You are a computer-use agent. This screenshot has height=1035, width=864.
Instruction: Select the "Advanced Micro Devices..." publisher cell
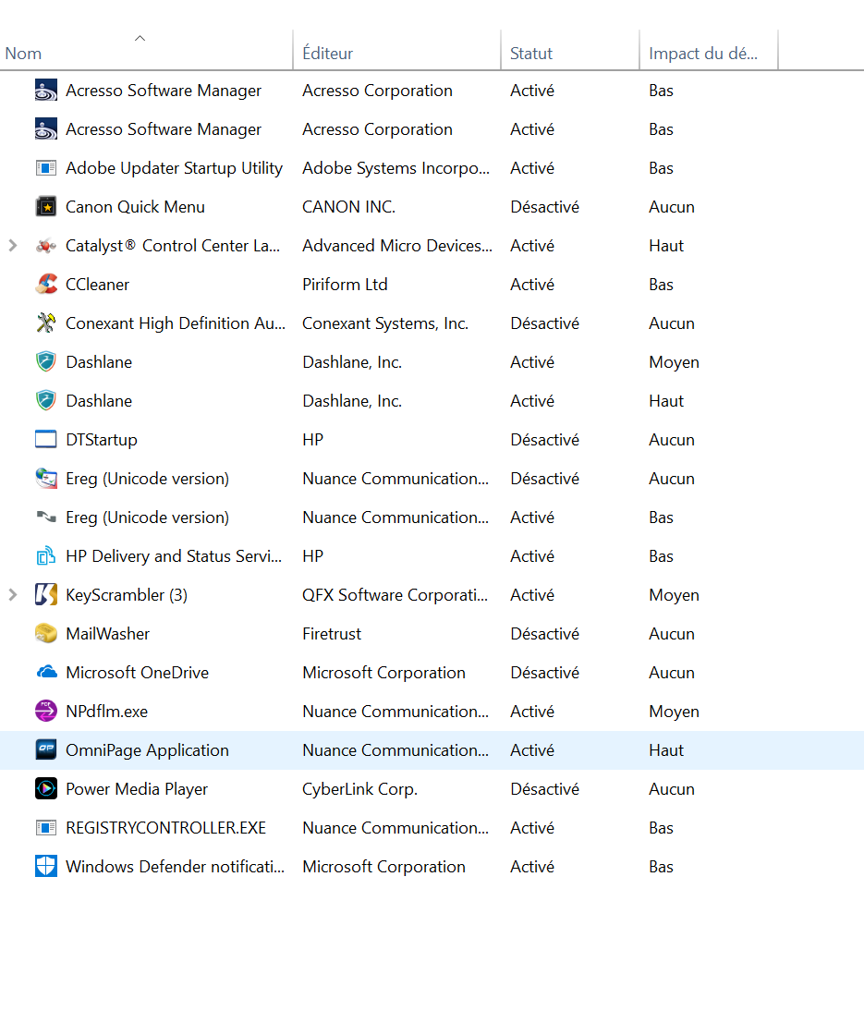click(x=396, y=246)
